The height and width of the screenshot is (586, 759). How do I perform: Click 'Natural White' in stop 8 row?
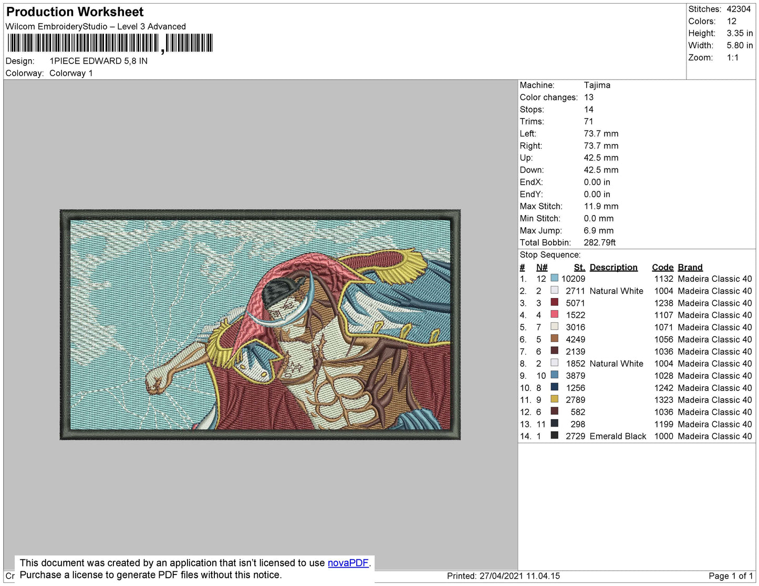[x=617, y=364]
